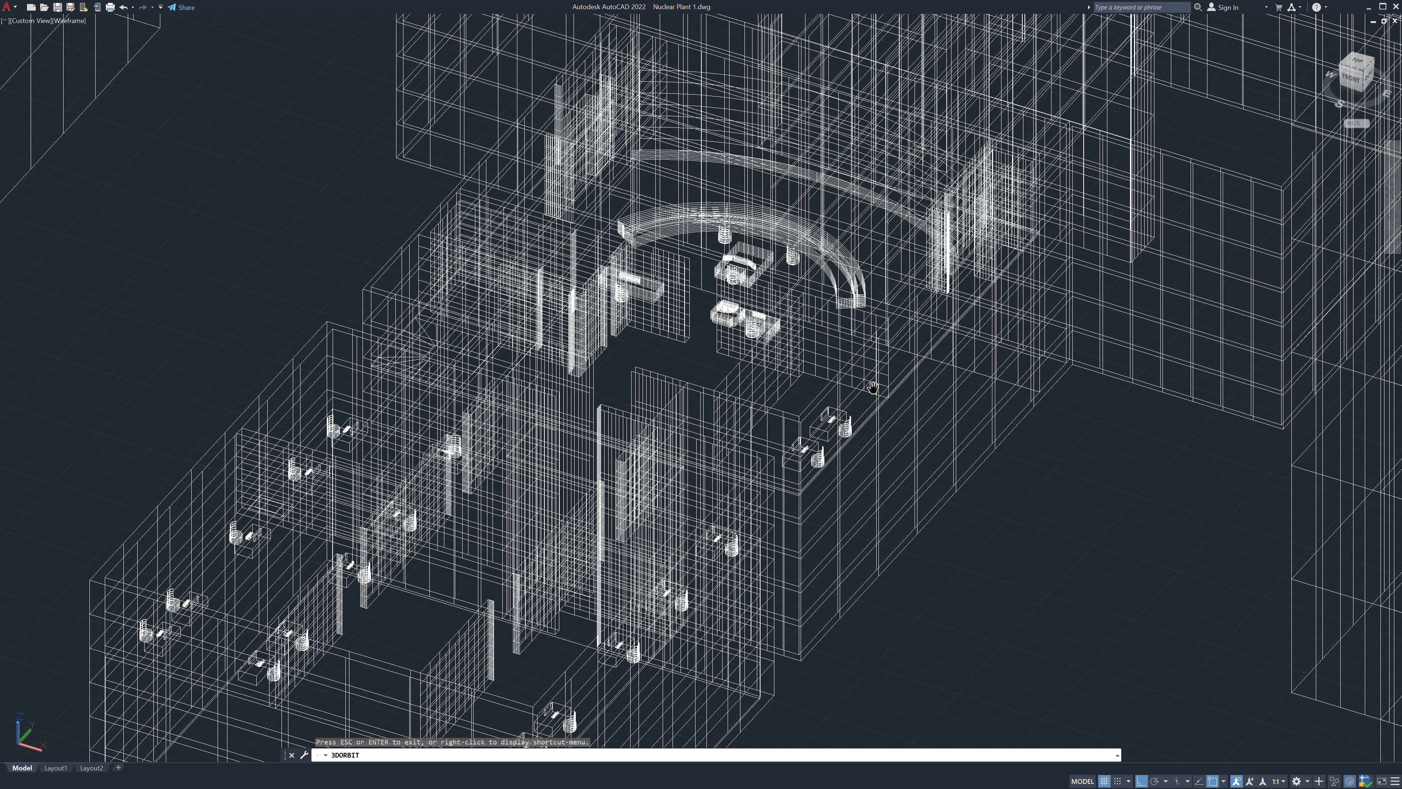Toggle the drawing grid display
Viewport: 1402px width, 789px height.
[x=1104, y=781]
